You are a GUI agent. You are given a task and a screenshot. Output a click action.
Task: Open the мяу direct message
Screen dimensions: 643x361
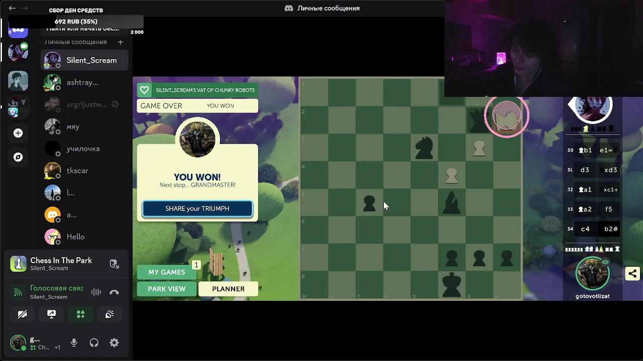click(84, 126)
